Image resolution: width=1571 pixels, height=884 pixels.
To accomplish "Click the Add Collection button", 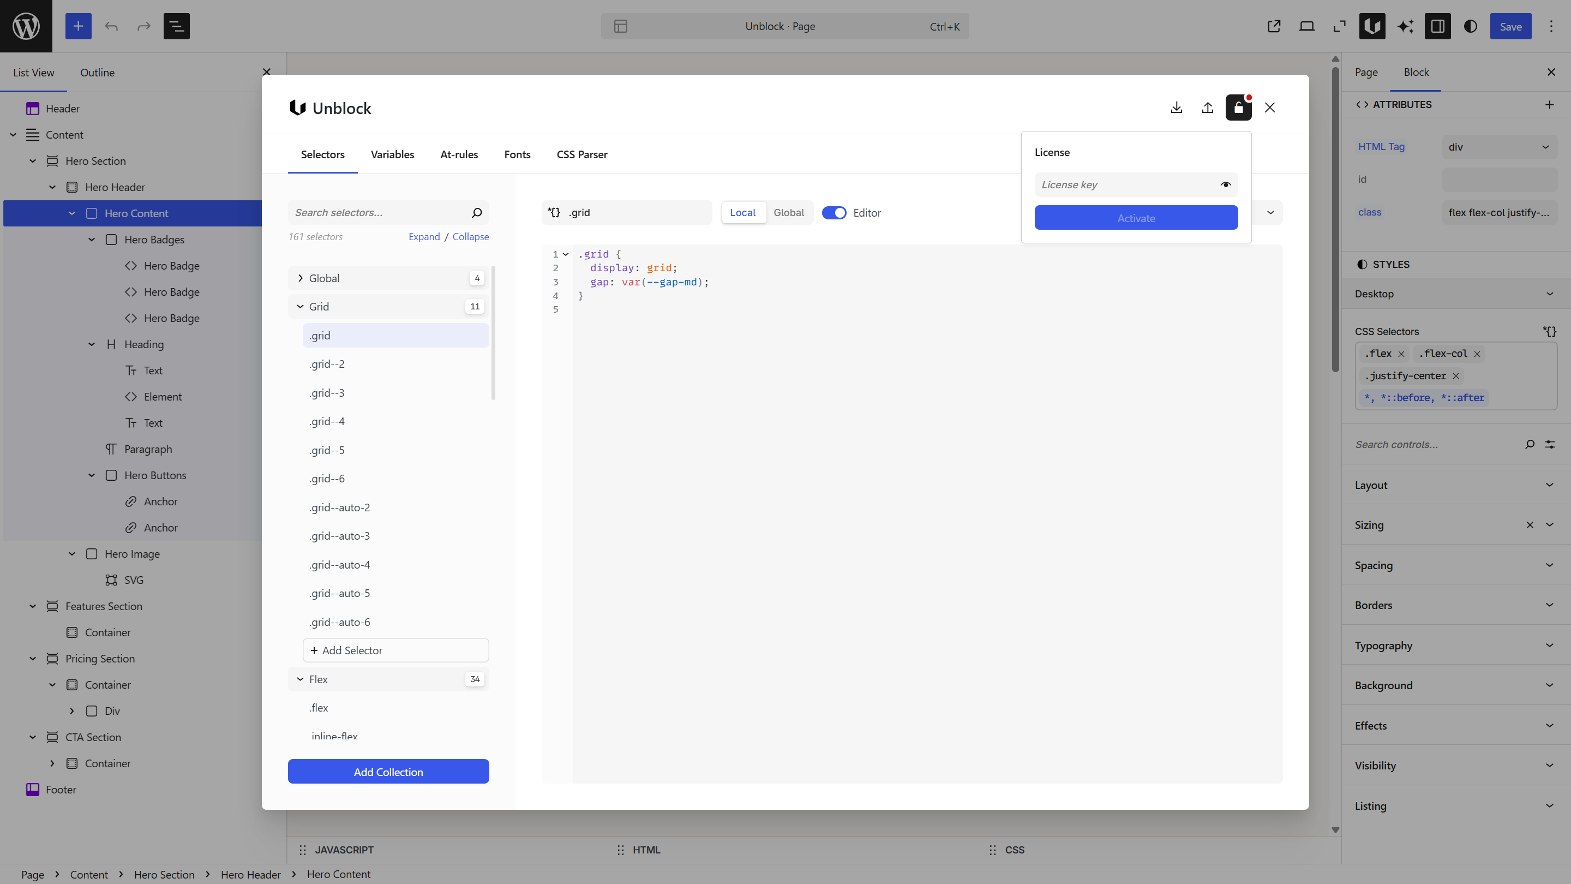I will point(388,771).
